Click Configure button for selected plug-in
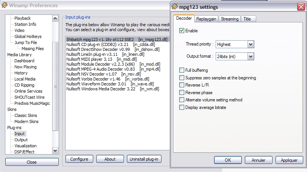The image size is (307, 172). click(x=79, y=159)
